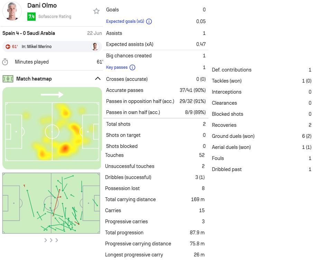Image resolution: width=317 pixels, height=263 pixels.
Task: Click the Match heatmap pitch icon
Action: (x=8, y=79)
